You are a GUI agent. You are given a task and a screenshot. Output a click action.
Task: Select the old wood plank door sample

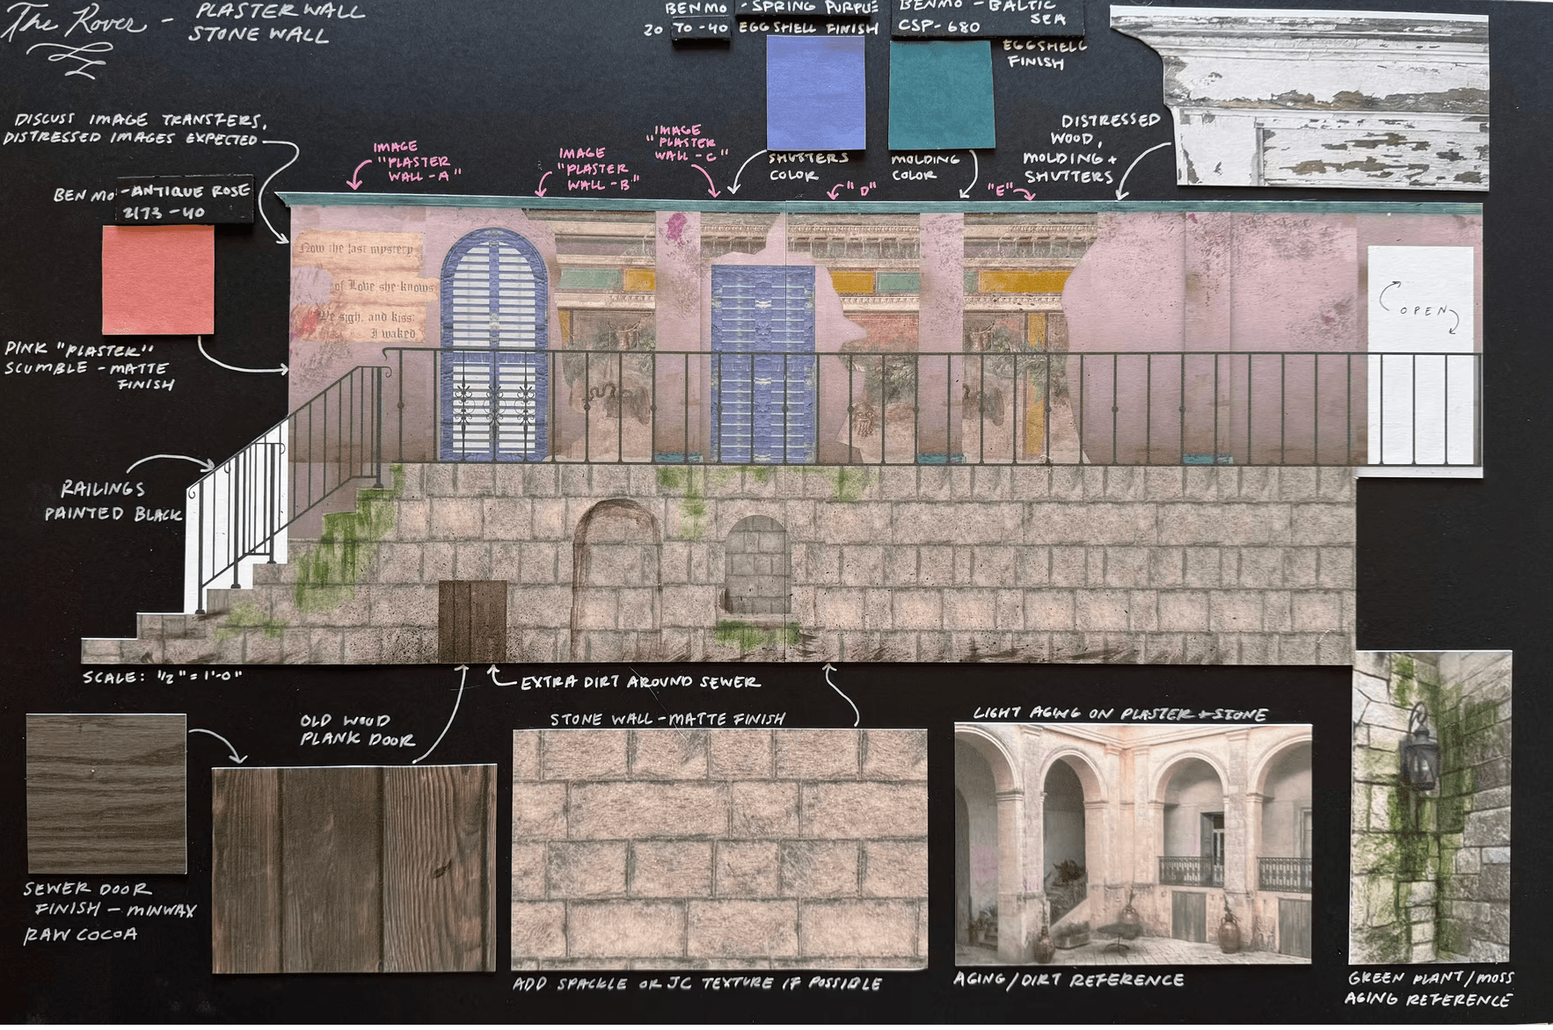(354, 868)
